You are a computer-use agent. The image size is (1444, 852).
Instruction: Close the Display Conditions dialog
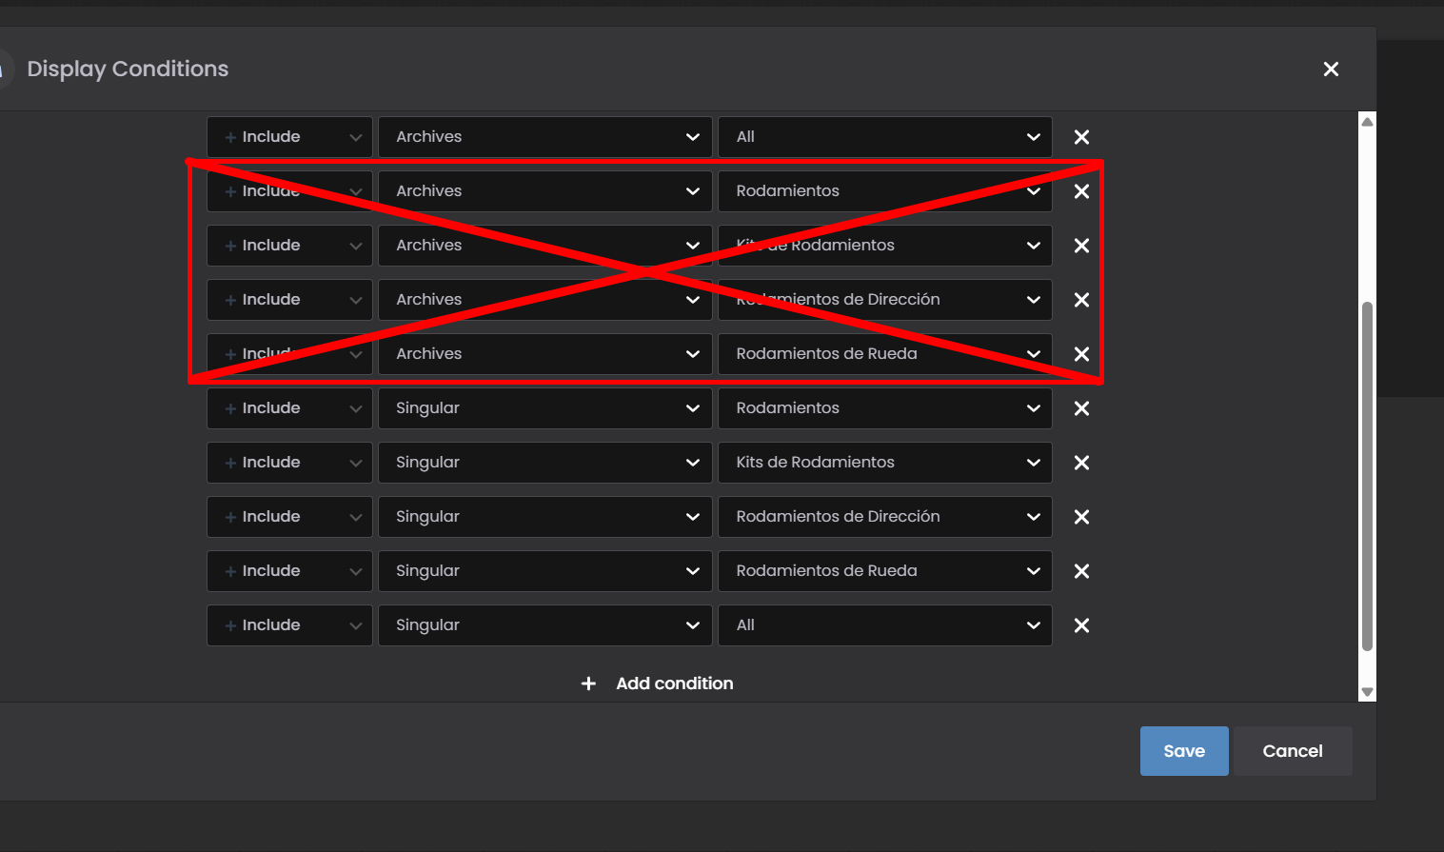click(x=1331, y=69)
